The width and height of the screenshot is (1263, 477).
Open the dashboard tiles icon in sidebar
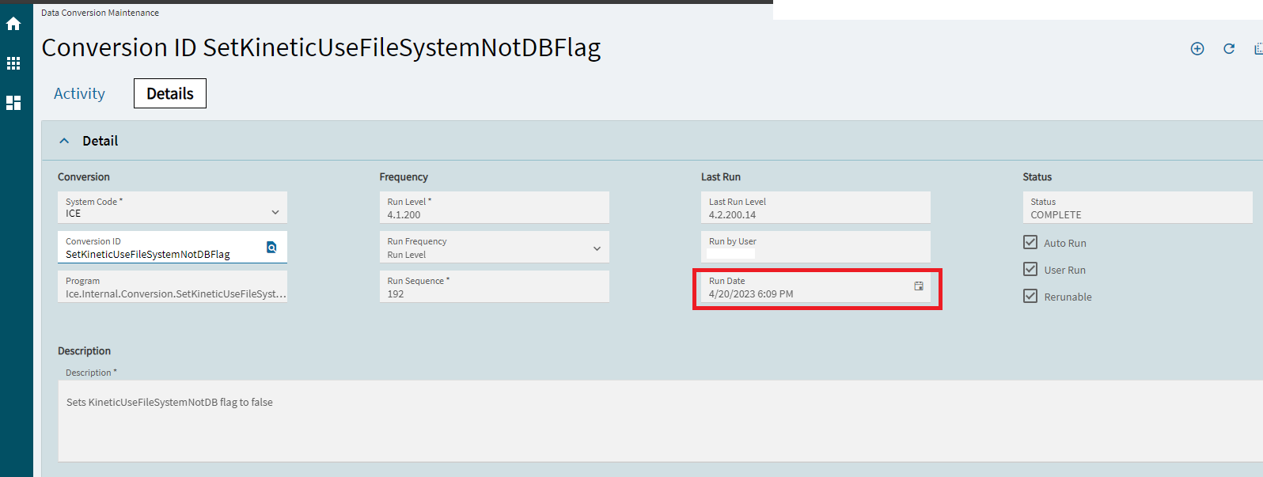(x=13, y=103)
